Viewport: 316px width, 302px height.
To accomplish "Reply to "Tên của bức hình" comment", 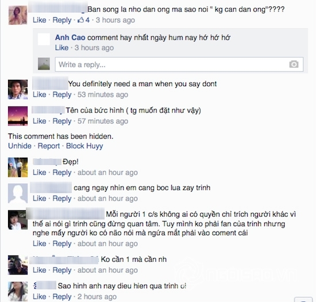I will pyautogui.click(x=62, y=121).
